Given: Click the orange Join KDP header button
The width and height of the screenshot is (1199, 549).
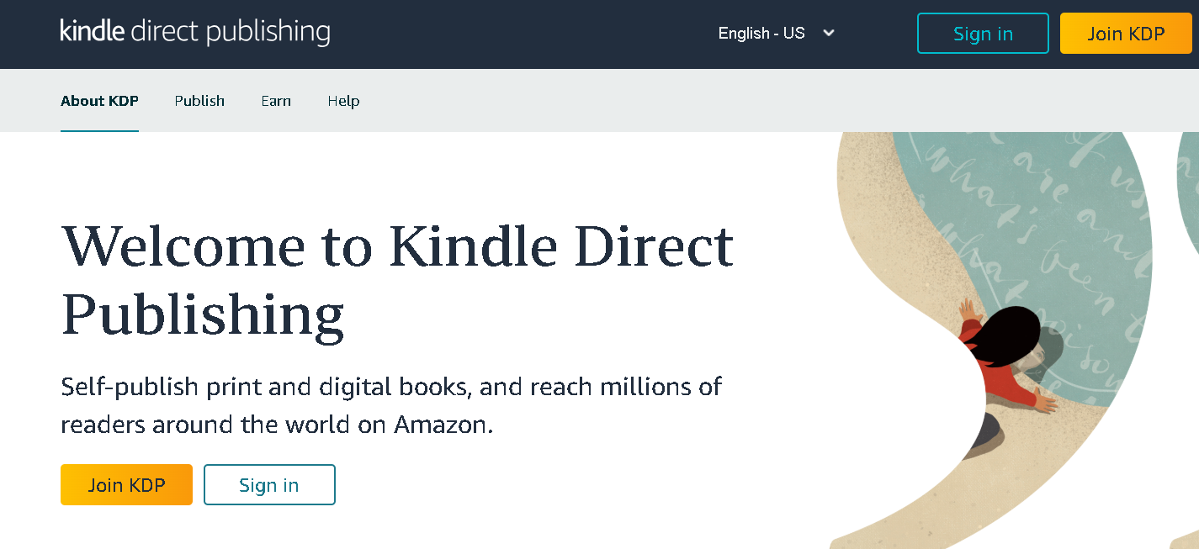Looking at the screenshot, I should 1126,34.
